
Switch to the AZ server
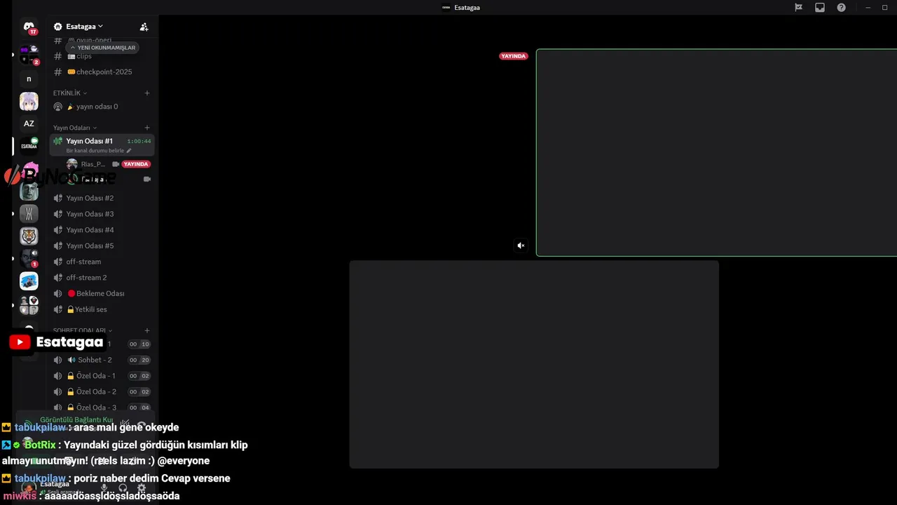coord(29,123)
